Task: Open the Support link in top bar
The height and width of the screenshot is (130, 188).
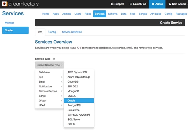Action: coord(117,4)
